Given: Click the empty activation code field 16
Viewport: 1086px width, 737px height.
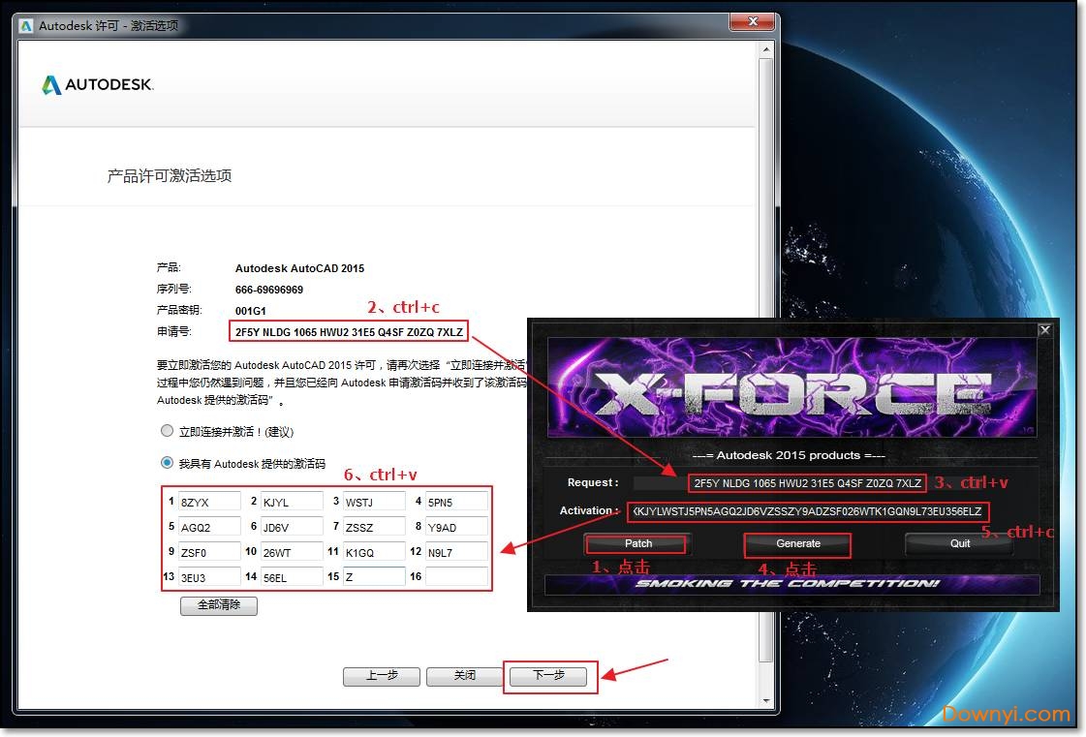Looking at the screenshot, I should click(455, 577).
